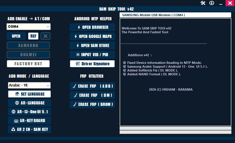Click "Wellcome To SAM SKIP TOOl v42" text
Viewport: 235px width, 143px height.
pyautogui.click(x=146, y=28)
